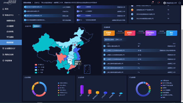The height and width of the screenshot is (103, 183).
Task: Click the 查看排行 button
Action: click(37, 26)
